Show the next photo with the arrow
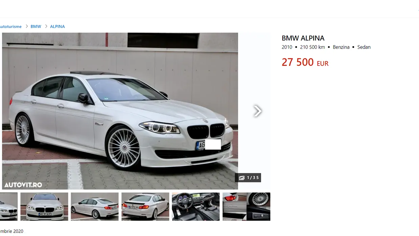This screenshot has height=236, width=419. click(257, 111)
